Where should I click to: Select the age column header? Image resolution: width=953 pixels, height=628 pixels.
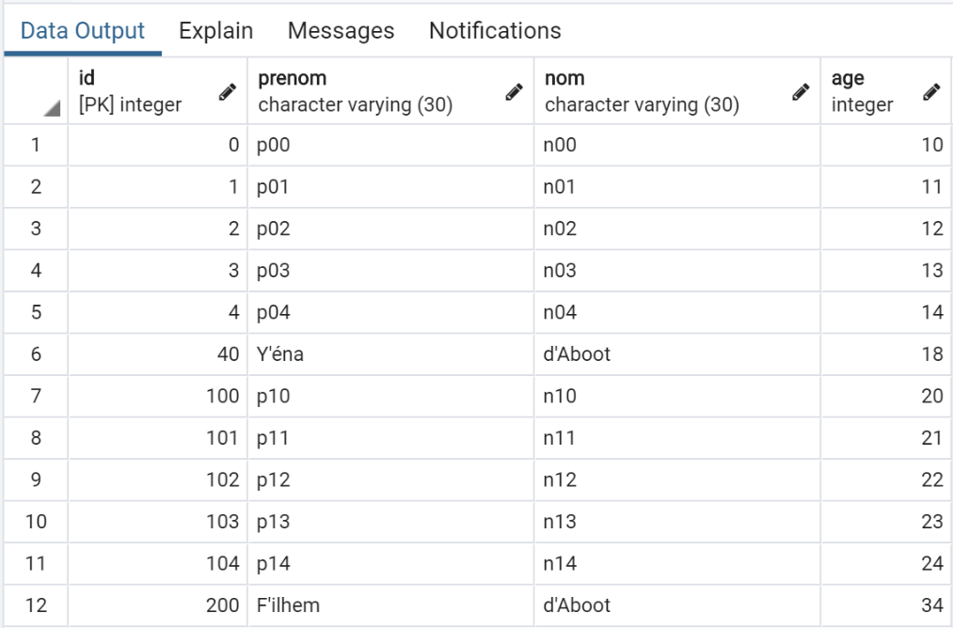click(x=866, y=92)
